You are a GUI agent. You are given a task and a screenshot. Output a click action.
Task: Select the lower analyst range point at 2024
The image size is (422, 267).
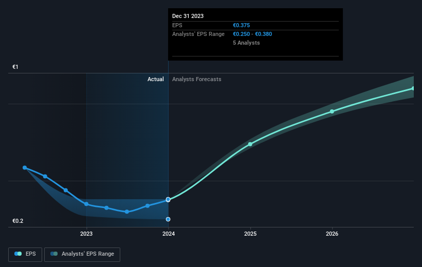click(x=168, y=219)
